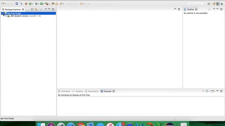
Task: Switch to the Debug perspective icon
Action: (x=222, y=4)
